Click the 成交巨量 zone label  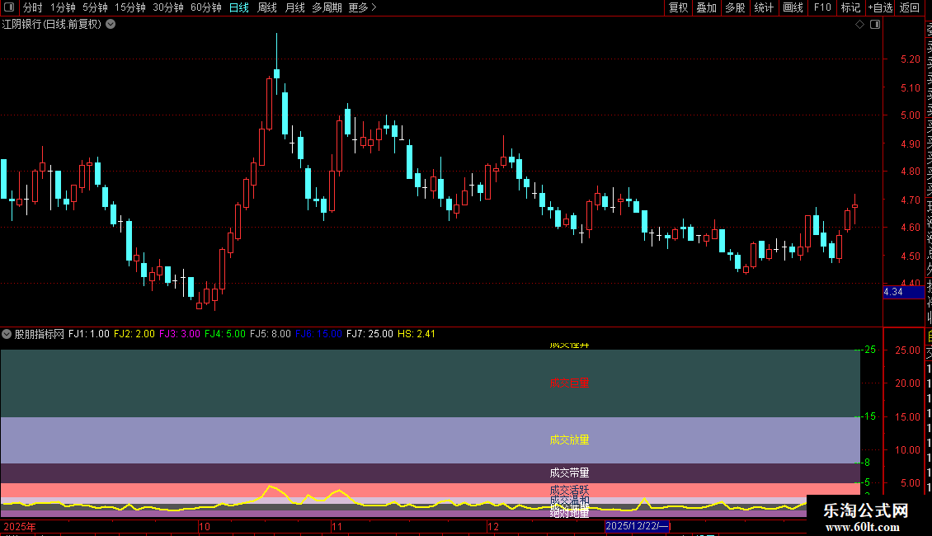[x=569, y=383]
